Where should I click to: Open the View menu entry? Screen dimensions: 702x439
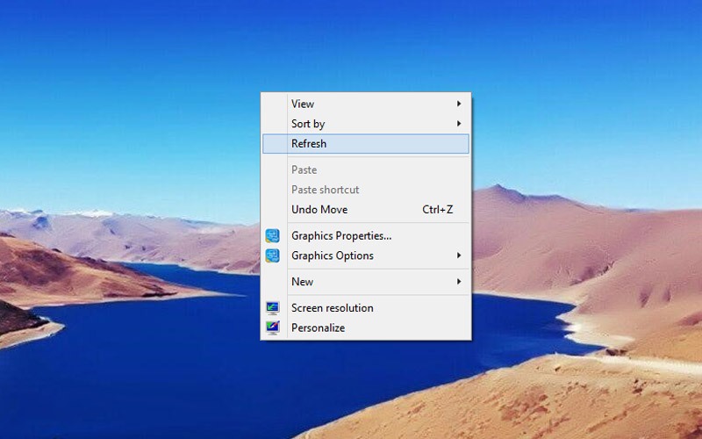[x=366, y=104]
